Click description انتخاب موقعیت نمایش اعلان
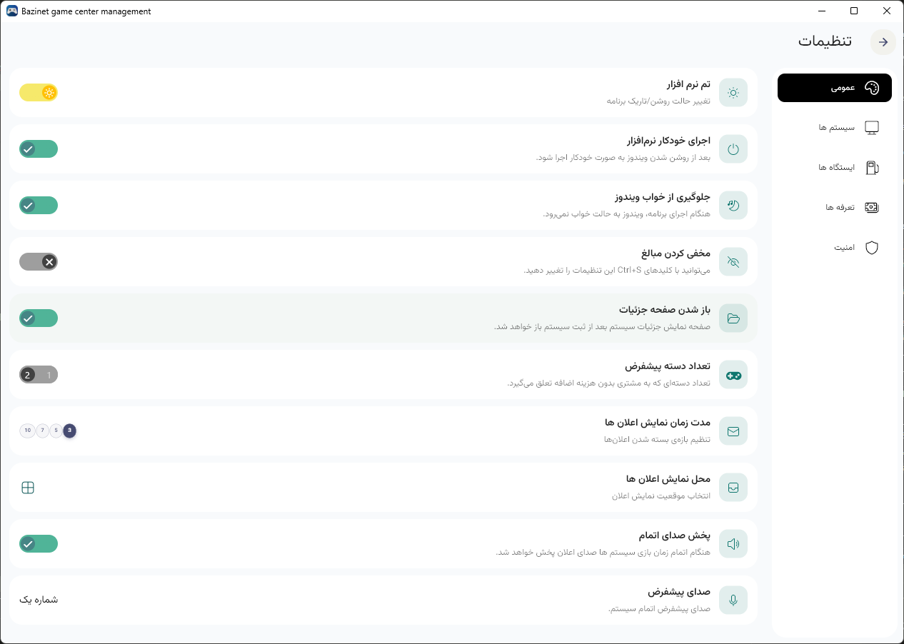904x644 pixels. (661, 496)
